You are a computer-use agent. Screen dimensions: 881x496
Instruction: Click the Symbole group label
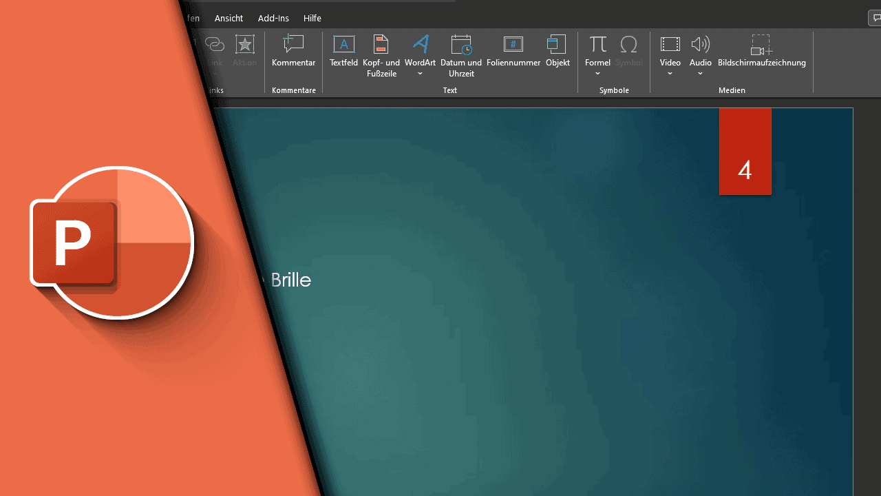[x=614, y=90]
